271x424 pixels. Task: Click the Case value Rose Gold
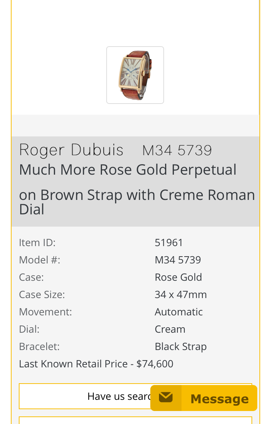(178, 277)
